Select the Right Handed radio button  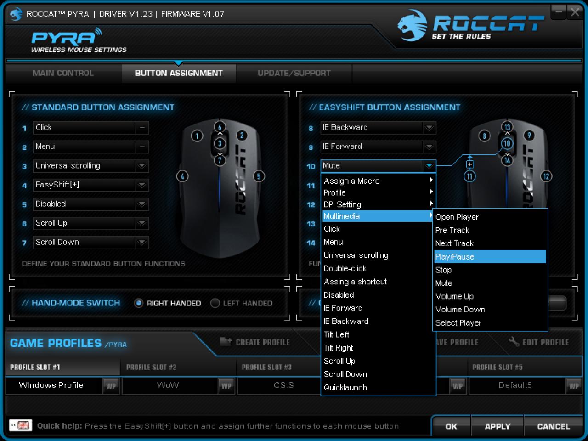point(138,303)
